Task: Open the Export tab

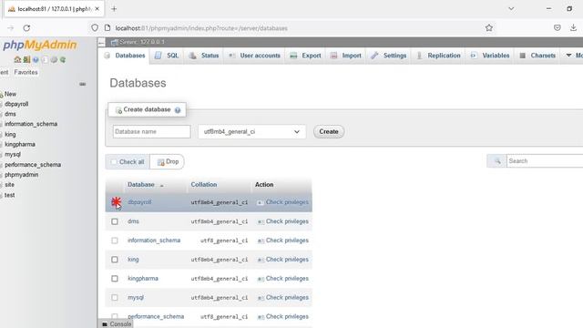Action: (306, 56)
